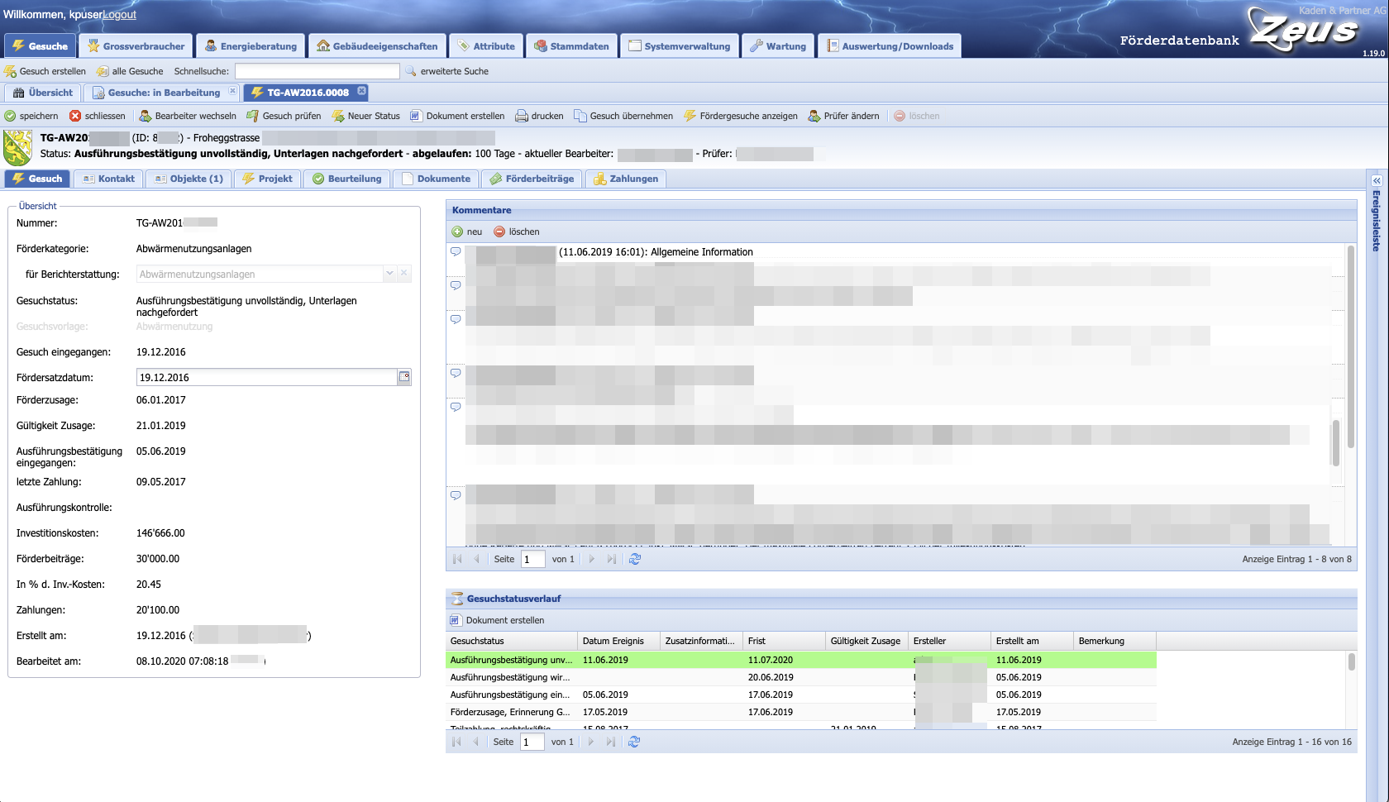The width and height of the screenshot is (1389, 802).
Task: Close the TG-AW2016.0008 tab
Action: pos(361,91)
